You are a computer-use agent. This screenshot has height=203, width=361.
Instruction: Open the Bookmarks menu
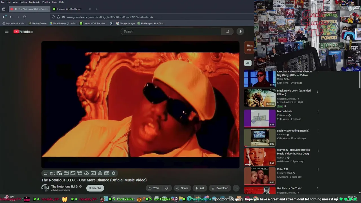[x=35, y=2]
